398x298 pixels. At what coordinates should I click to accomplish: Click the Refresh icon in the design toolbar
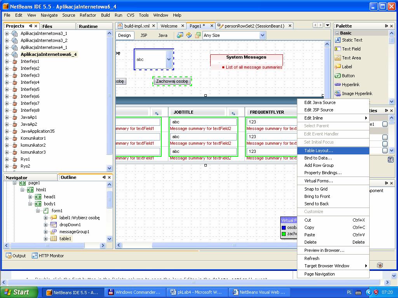[x=189, y=35]
